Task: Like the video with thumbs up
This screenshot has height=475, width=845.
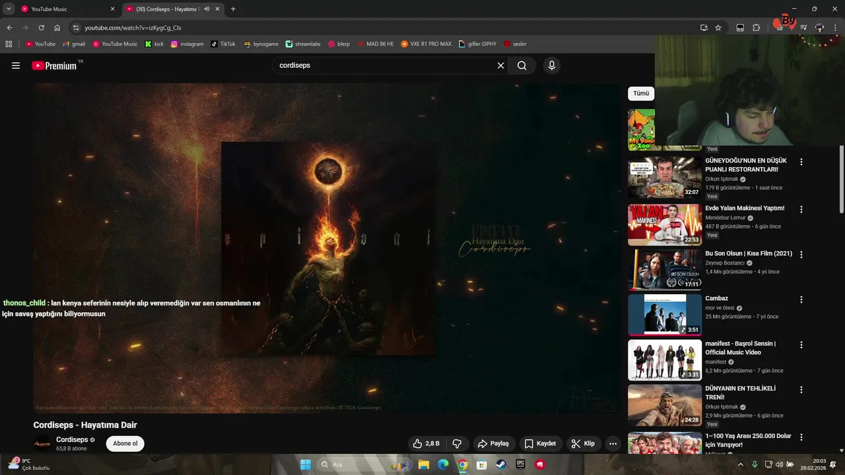Action: pos(426,443)
